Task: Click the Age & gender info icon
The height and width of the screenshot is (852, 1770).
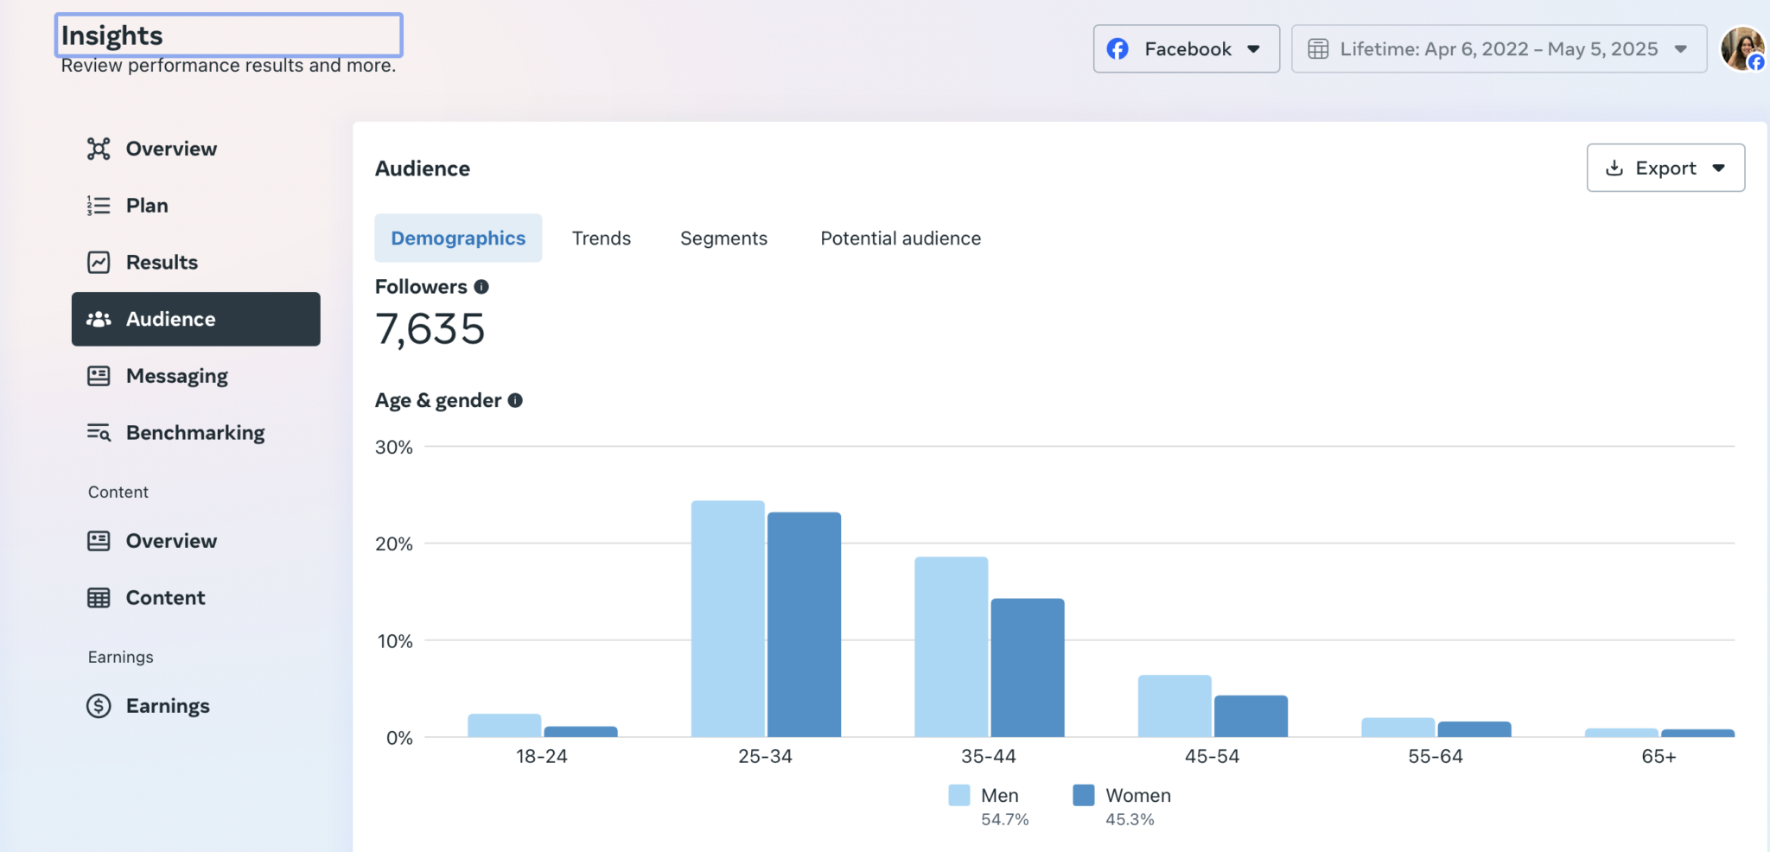Action: [516, 399]
